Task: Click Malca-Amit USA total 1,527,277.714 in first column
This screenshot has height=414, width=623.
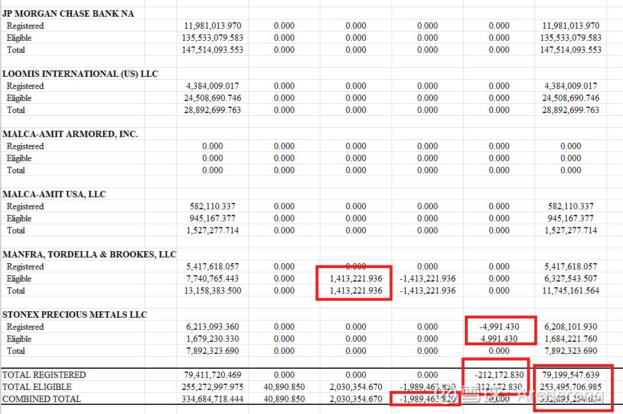Action: click(x=213, y=231)
